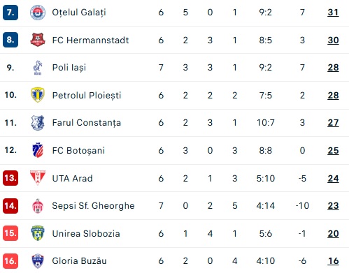
Task: Click the Unirea Slobozia team name
Action: [86, 233]
